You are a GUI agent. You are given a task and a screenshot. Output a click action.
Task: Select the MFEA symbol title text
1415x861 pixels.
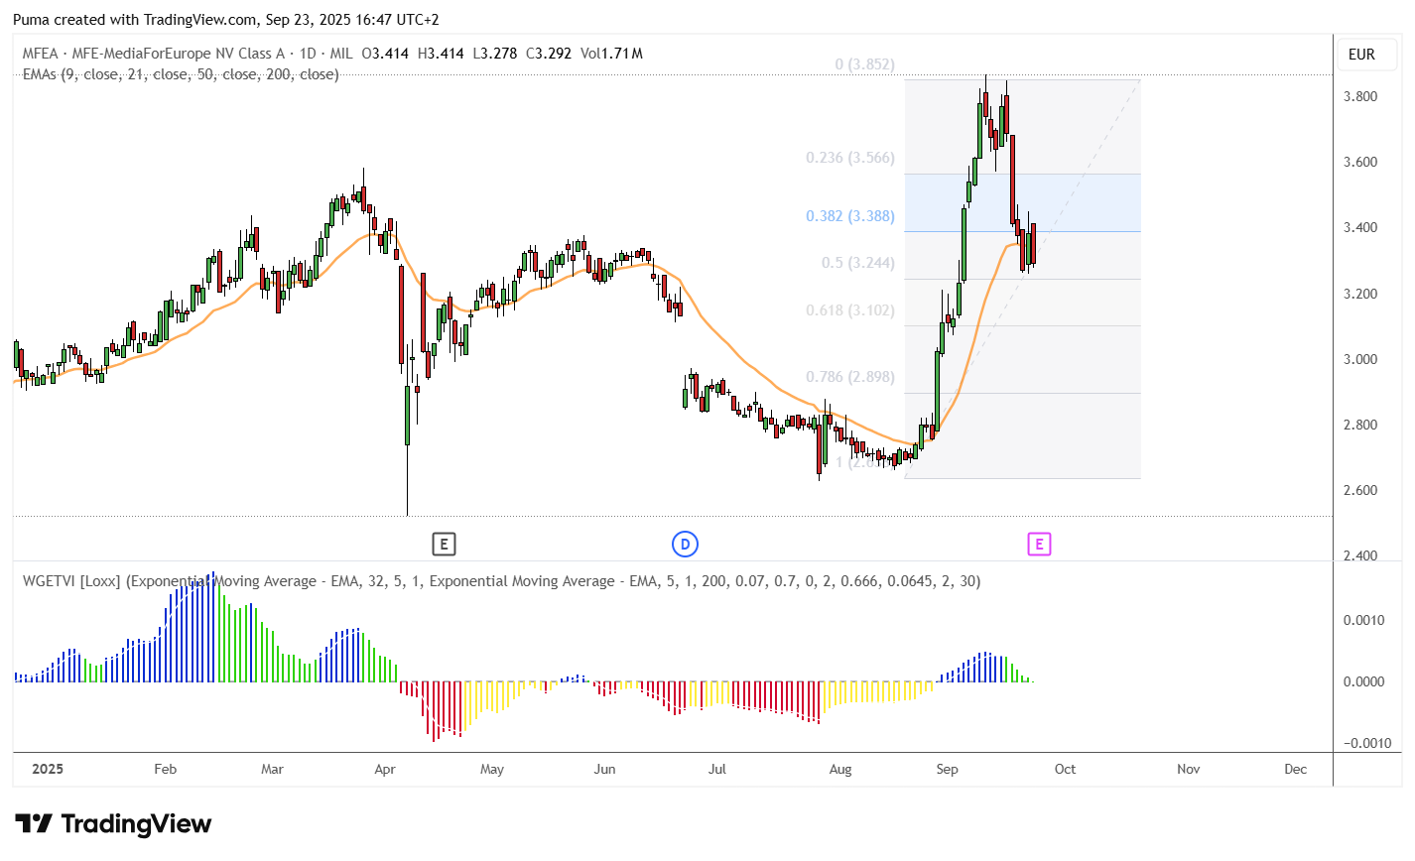(186, 54)
